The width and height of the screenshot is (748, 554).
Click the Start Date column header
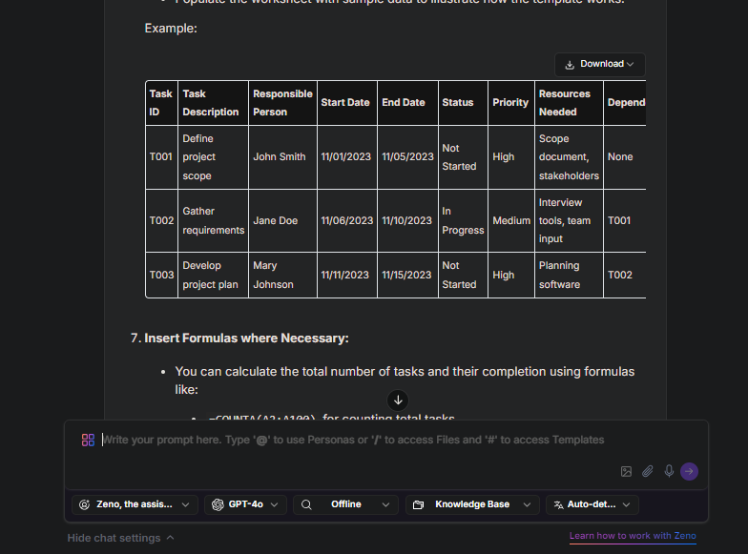click(x=347, y=103)
